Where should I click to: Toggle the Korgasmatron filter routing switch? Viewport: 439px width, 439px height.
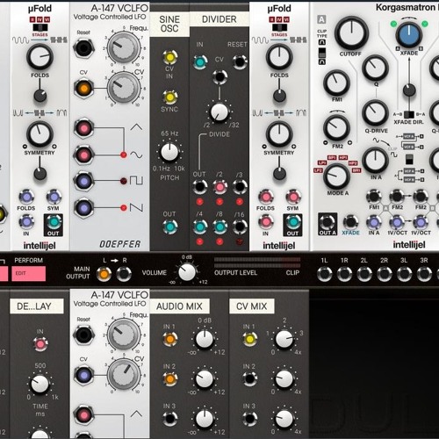point(409,160)
